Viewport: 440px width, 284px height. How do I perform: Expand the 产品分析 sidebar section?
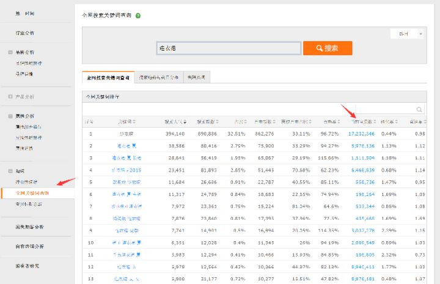(x=10, y=96)
